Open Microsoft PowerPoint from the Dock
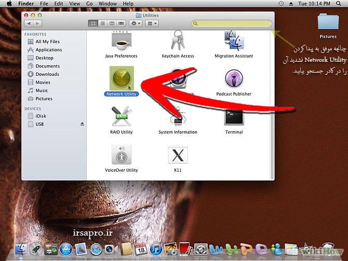Viewport: 348px width, 261px height. tap(246, 249)
